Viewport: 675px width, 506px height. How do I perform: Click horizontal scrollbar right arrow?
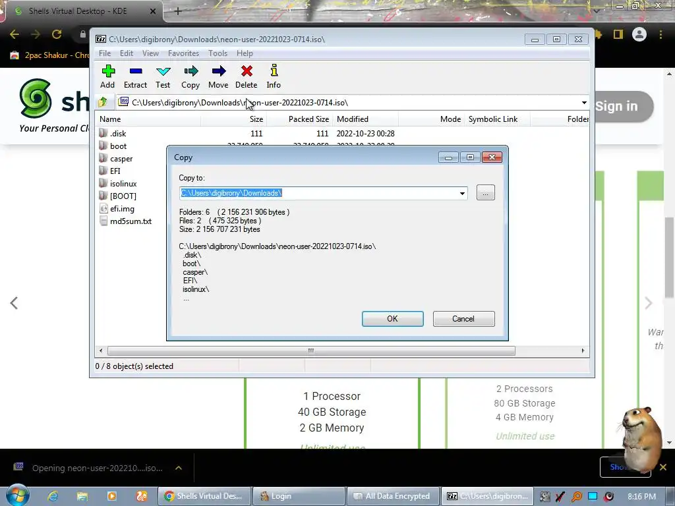tap(583, 351)
